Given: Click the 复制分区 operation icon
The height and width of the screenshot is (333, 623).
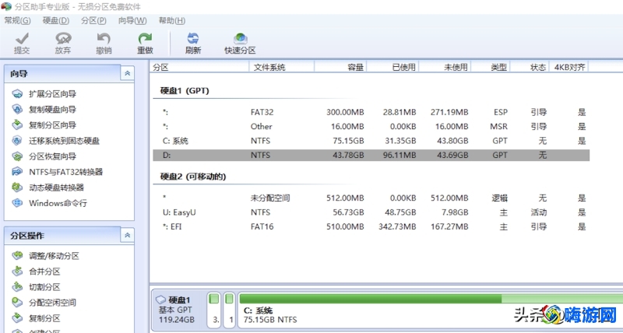Looking at the screenshot, I should (x=17, y=318).
